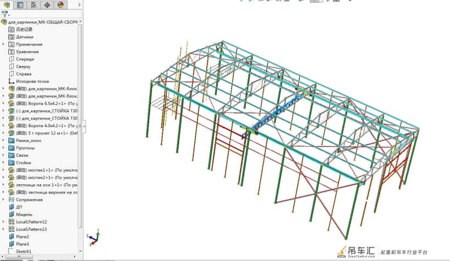Click the Стойки folder icon
This screenshot has width=450, height=261.
click(12, 163)
